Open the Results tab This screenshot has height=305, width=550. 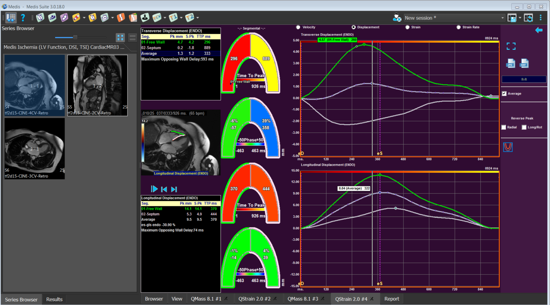point(54,299)
